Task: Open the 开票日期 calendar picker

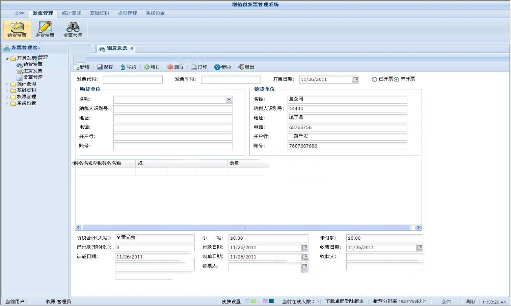Action: coord(355,79)
